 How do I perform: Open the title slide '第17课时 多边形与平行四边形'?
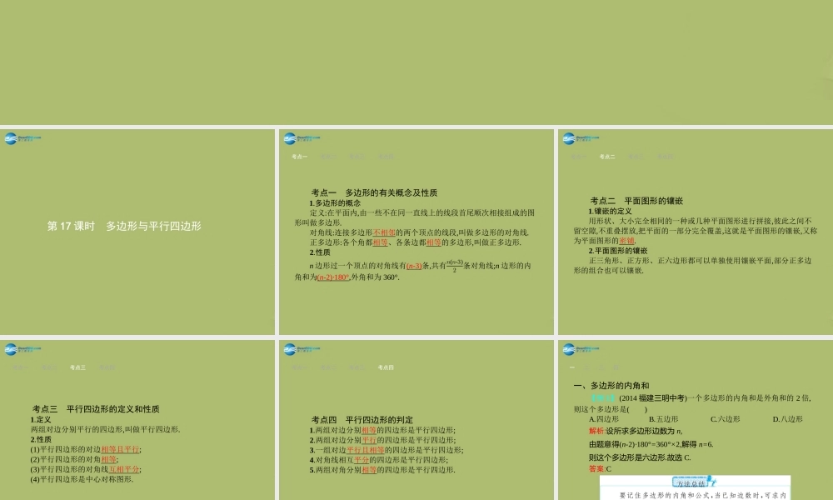137,232
